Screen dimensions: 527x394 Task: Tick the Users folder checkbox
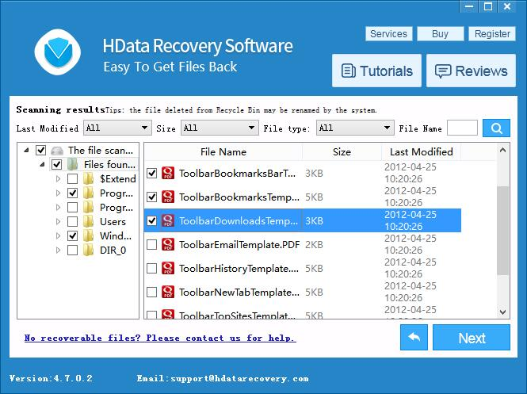[x=72, y=222]
